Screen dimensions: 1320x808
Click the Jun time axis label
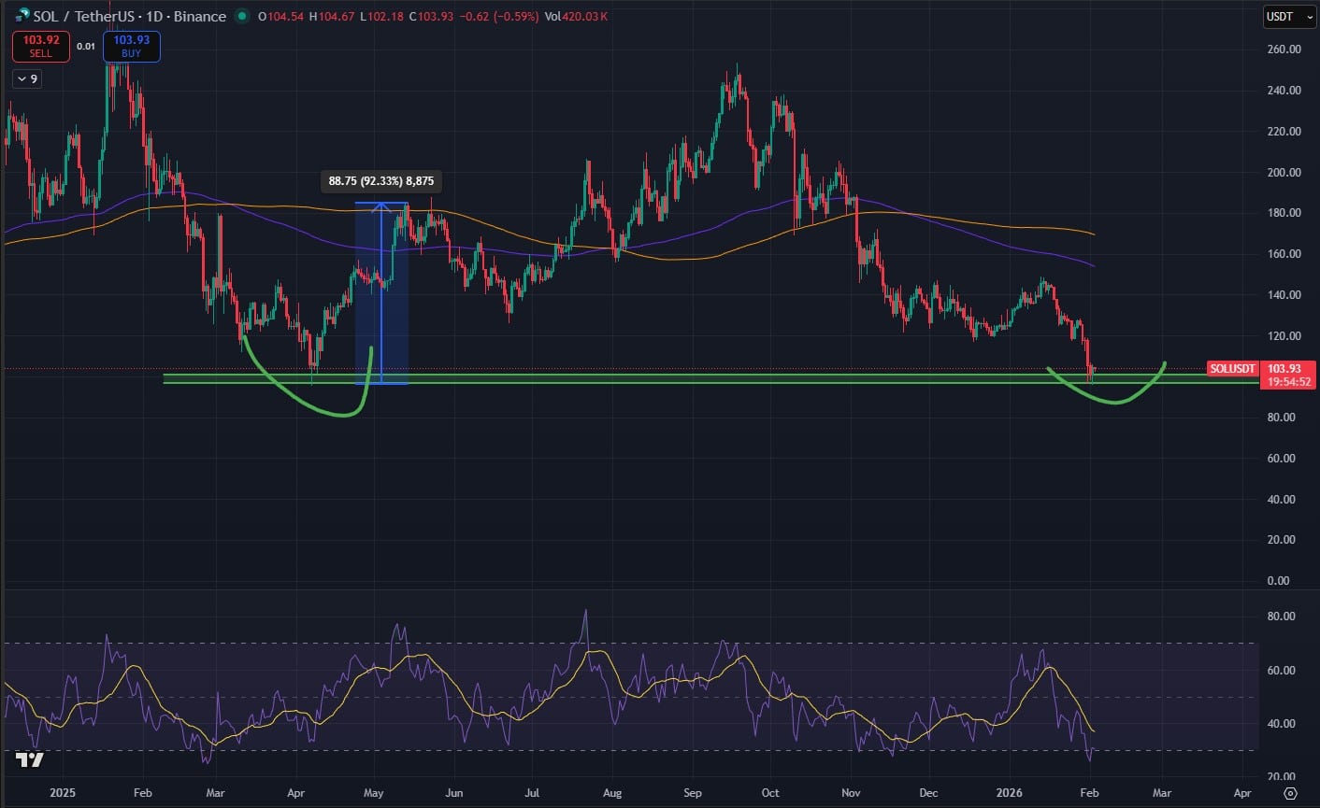[453, 793]
